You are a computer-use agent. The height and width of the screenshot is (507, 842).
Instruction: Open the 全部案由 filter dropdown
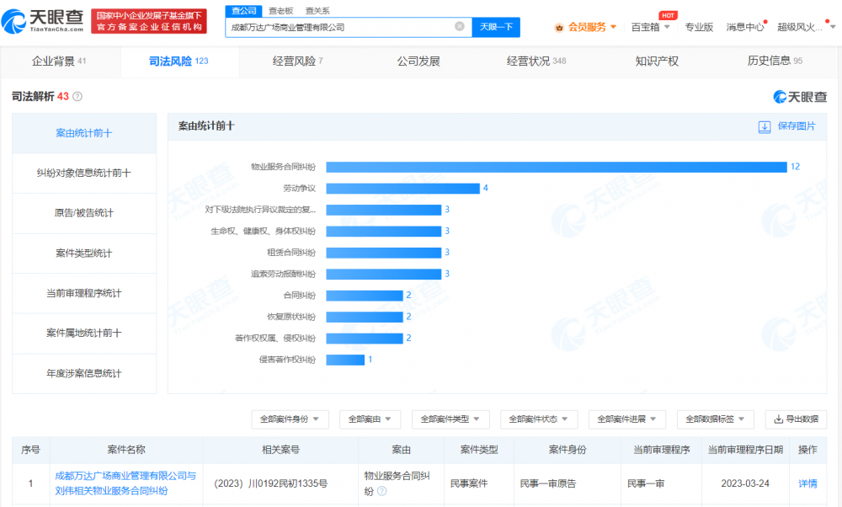370,419
